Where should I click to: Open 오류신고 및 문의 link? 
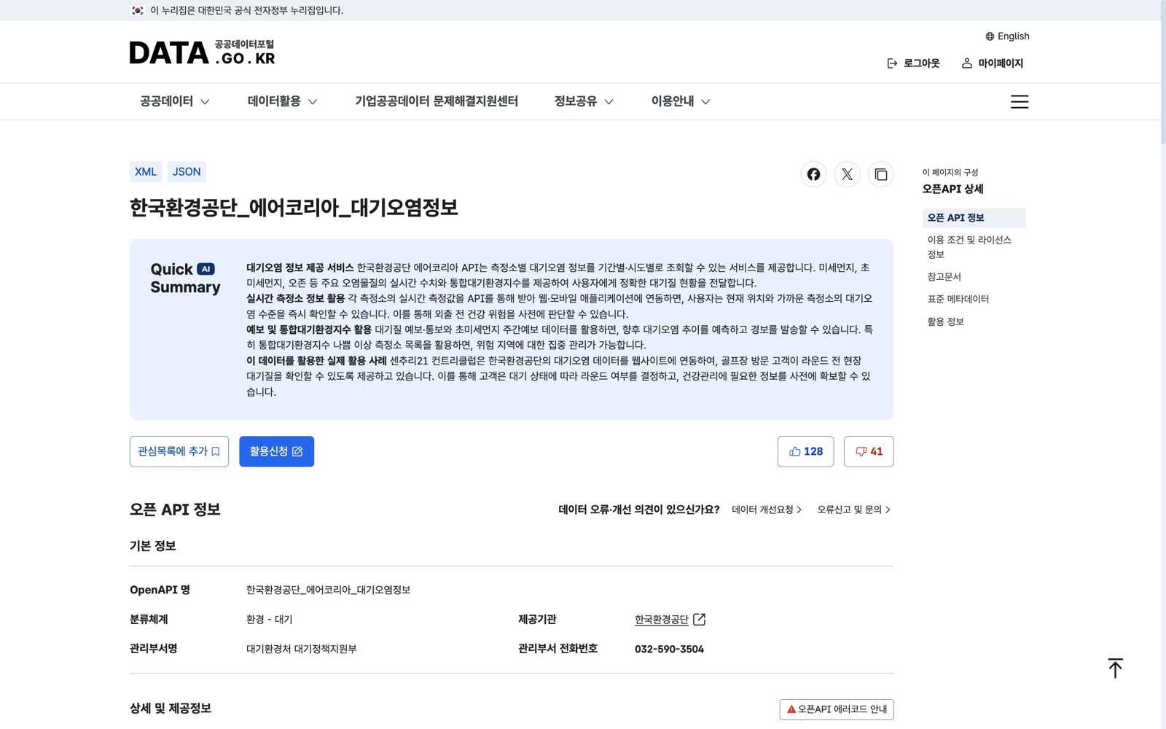(x=853, y=510)
